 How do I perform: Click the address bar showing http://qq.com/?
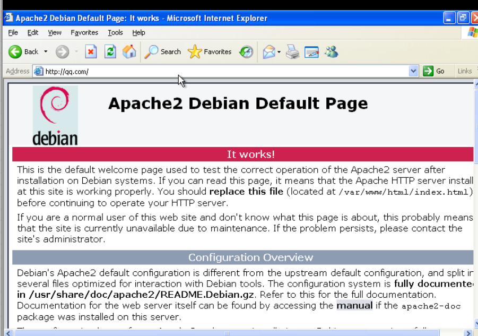coord(225,71)
